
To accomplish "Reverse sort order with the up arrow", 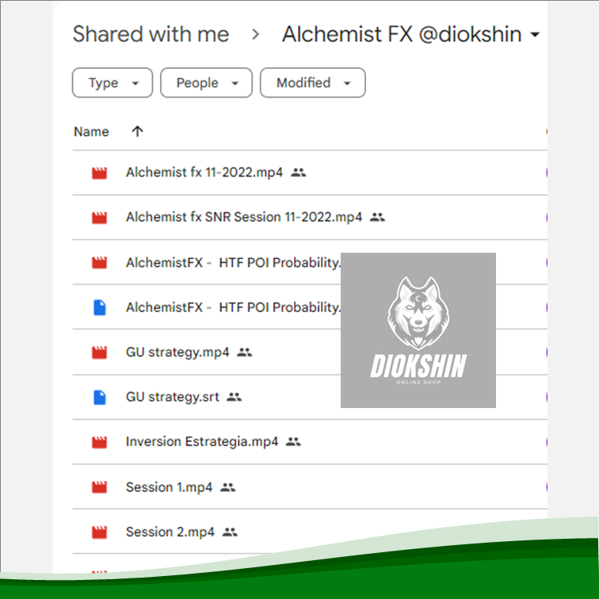I will click(138, 132).
